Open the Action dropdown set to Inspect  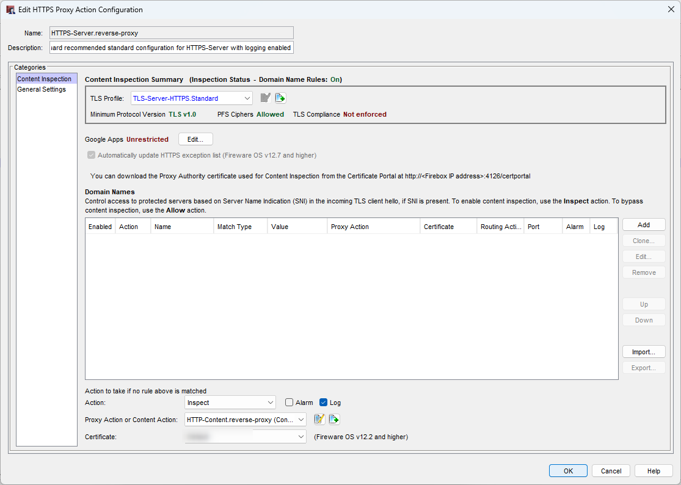(x=230, y=403)
